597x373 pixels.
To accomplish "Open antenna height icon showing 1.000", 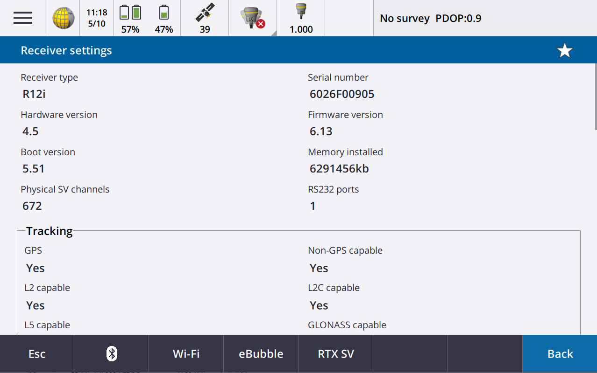I will click(301, 18).
